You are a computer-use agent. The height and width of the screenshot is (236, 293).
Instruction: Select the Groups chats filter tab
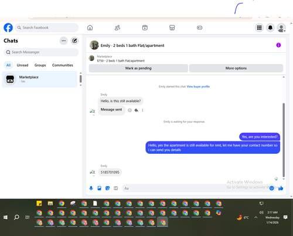(40, 65)
